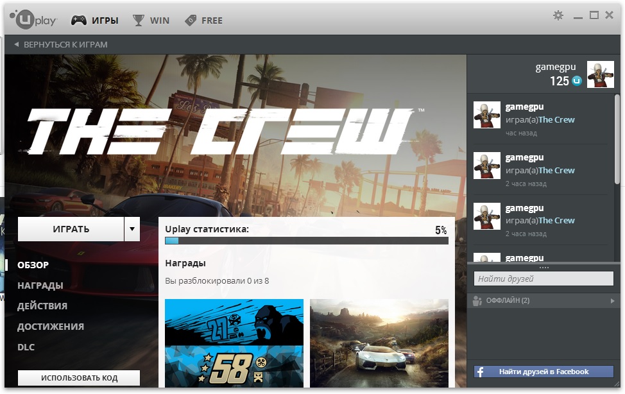
Task: Maximize the Uplay window
Action: click(594, 15)
